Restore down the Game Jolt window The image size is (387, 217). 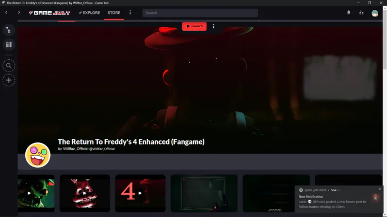[x=369, y=3]
